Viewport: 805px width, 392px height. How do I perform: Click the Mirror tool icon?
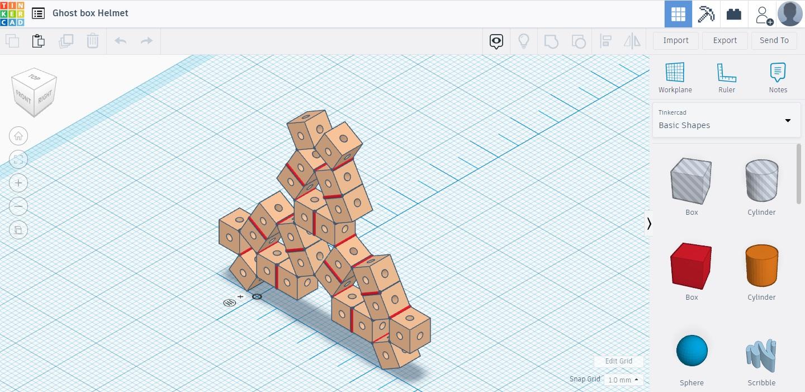point(632,41)
